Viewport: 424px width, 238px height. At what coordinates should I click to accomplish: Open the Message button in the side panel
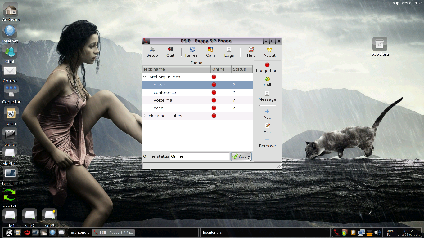point(267,96)
